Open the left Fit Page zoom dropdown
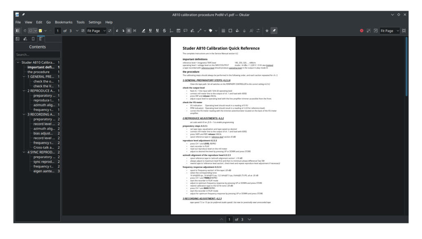Screen dimensions: 422x239 (x=96, y=31)
